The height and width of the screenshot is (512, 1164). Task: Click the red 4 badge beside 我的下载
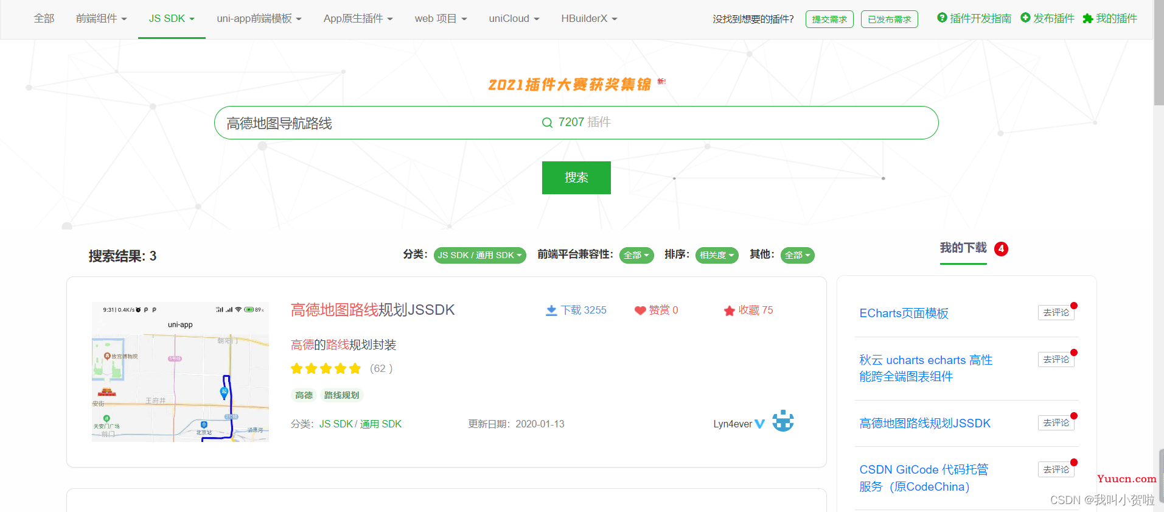1001,248
